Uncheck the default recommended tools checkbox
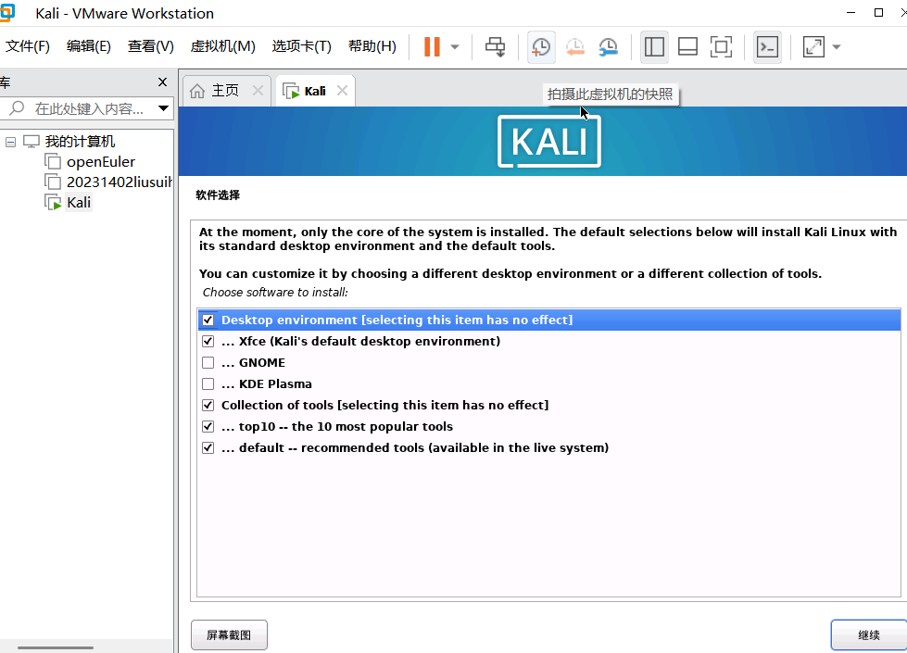Image resolution: width=907 pixels, height=653 pixels. (x=208, y=448)
